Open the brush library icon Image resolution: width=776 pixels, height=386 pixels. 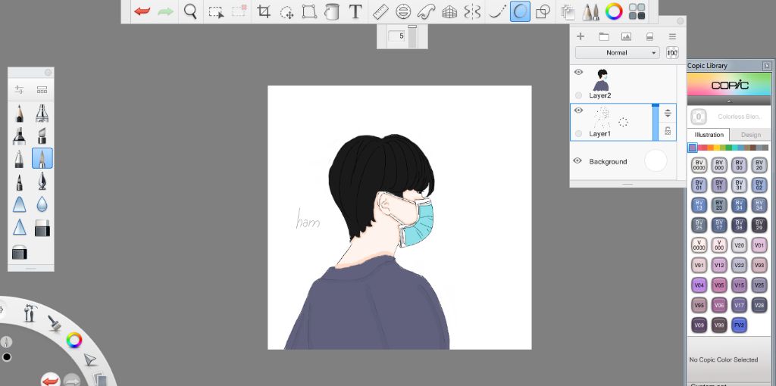click(x=42, y=90)
